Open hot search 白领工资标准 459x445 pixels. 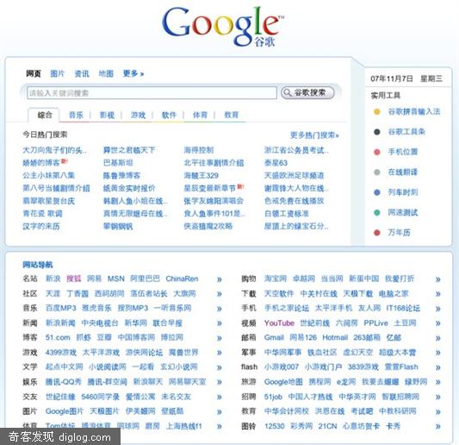[287, 213]
